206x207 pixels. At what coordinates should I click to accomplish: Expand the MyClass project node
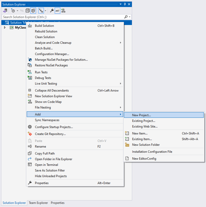(x=5, y=28)
